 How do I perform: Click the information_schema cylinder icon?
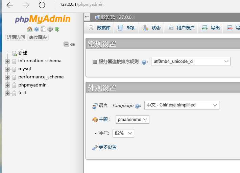coord(14,61)
